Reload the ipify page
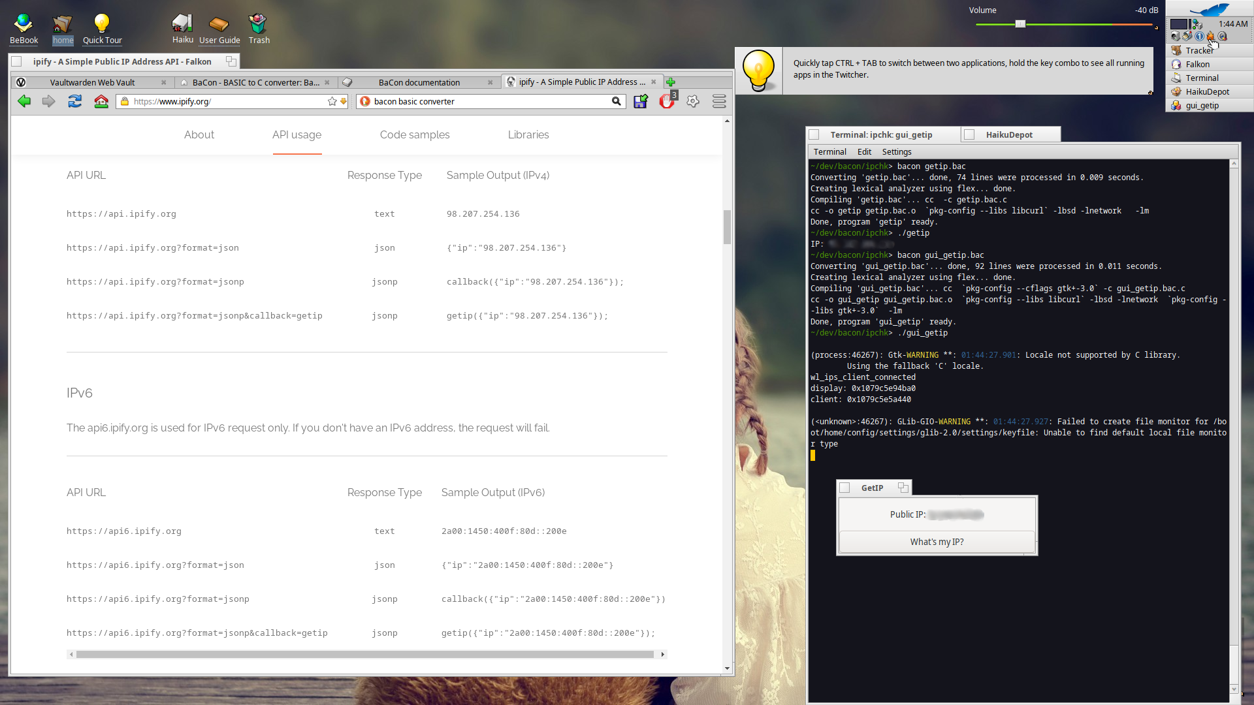Image resolution: width=1254 pixels, height=705 pixels. [x=75, y=101]
